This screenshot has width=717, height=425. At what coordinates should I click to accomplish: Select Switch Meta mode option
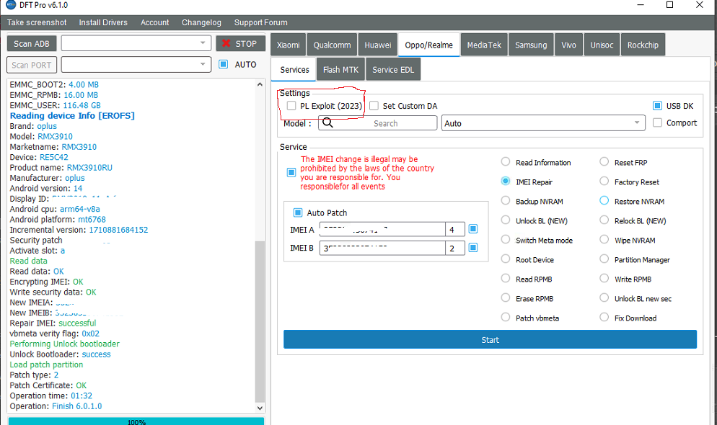tap(505, 240)
